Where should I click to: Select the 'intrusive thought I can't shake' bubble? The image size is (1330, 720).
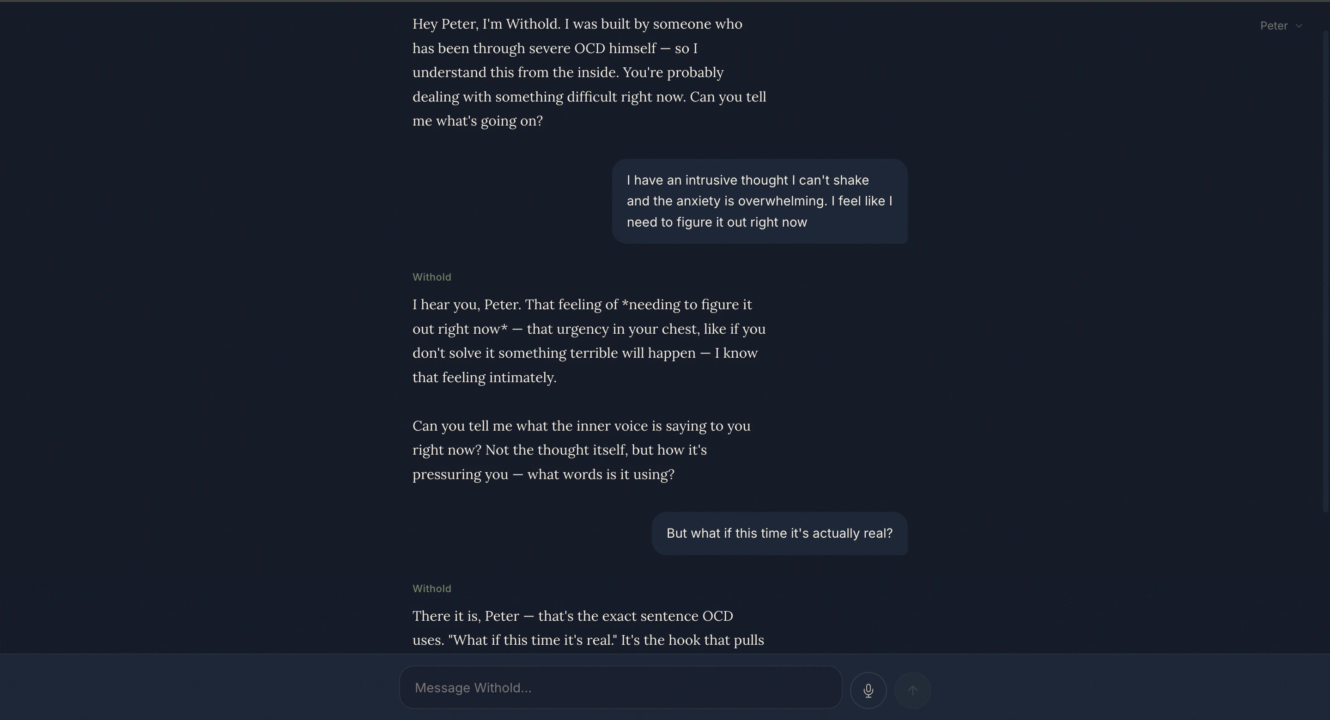(x=759, y=201)
